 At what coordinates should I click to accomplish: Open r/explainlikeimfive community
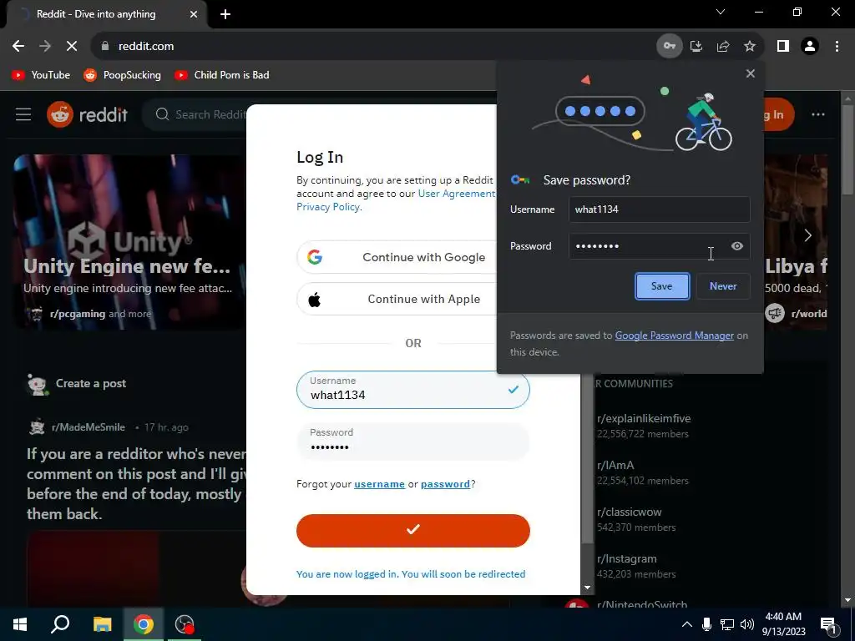644,419
